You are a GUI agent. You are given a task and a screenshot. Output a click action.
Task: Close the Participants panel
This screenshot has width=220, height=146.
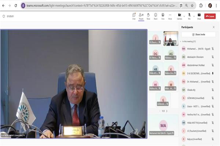213,27
